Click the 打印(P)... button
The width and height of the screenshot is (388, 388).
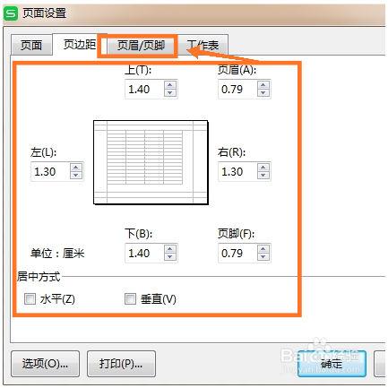[x=121, y=364]
